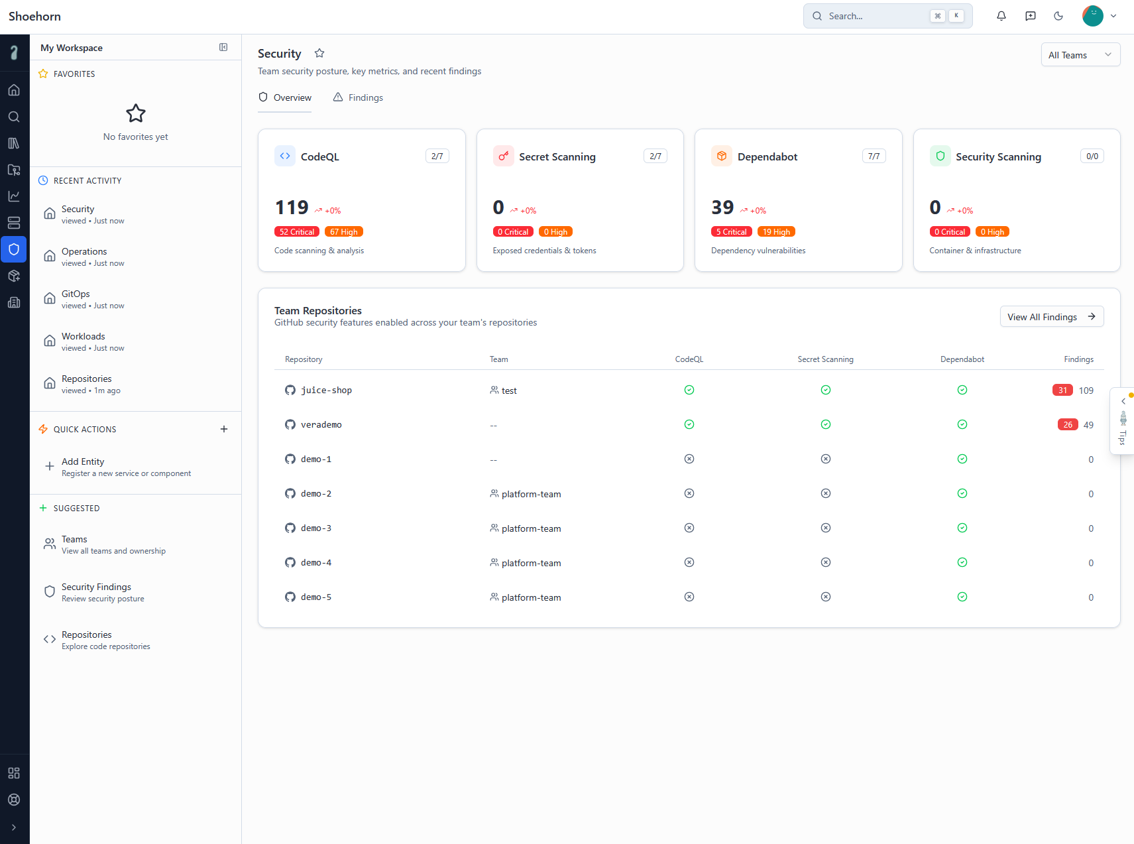Collapse the My Workspace panel
Screen dimensions: 1134x844
coord(223,47)
